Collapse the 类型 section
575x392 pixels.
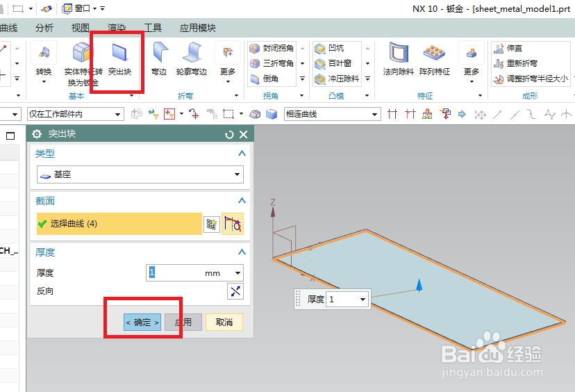pyautogui.click(x=242, y=154)
